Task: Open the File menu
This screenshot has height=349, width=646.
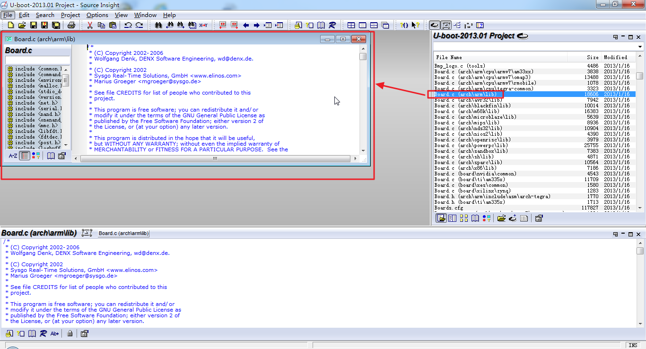Action: 8,15
